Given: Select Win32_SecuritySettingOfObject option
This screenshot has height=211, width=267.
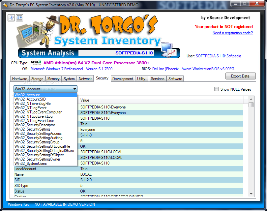Looking at the screenshot, I should [45, 155].
